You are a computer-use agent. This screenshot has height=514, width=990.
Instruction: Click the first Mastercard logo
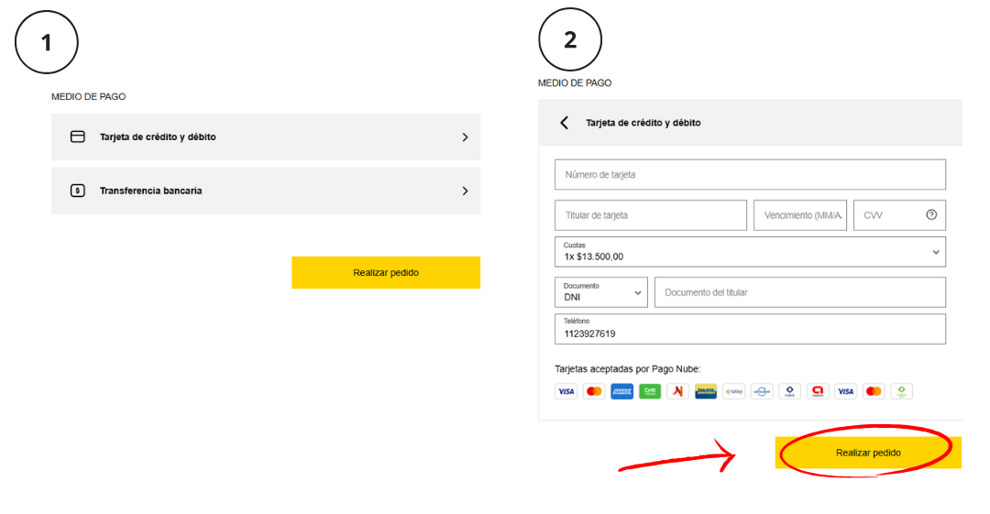594,391
